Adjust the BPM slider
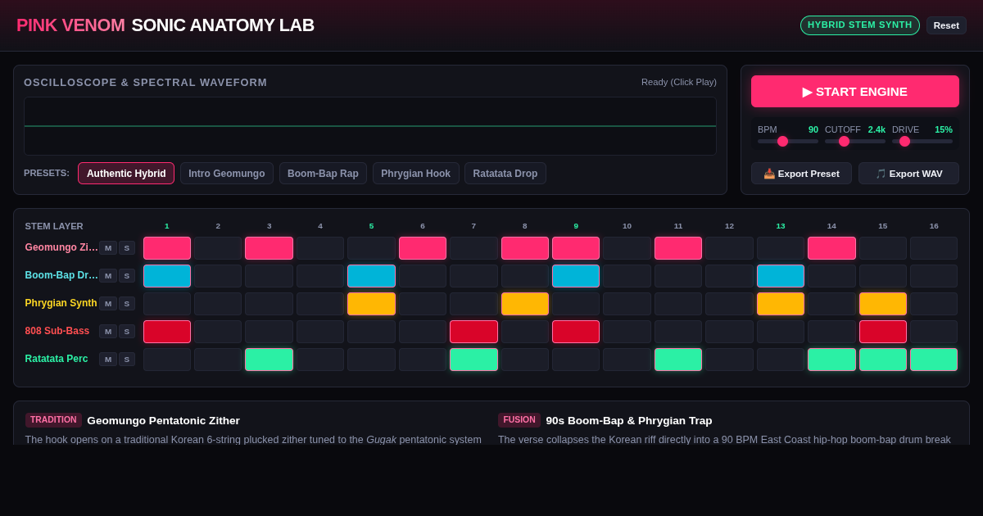The image size is (983, 516). [x=788, y=141]
